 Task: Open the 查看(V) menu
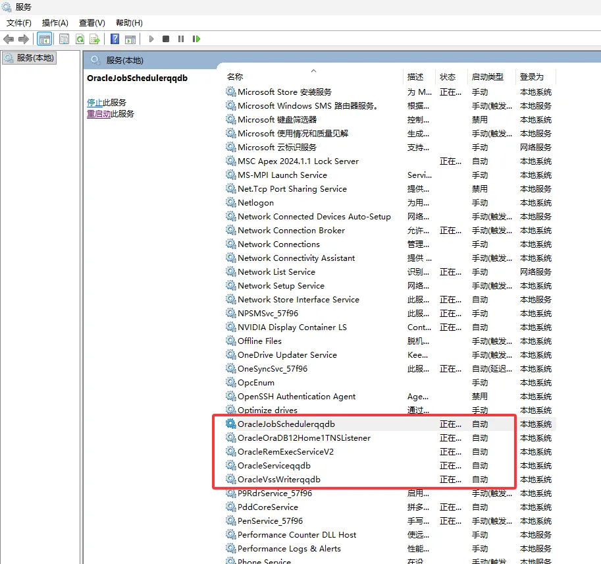tap(92, 23)
